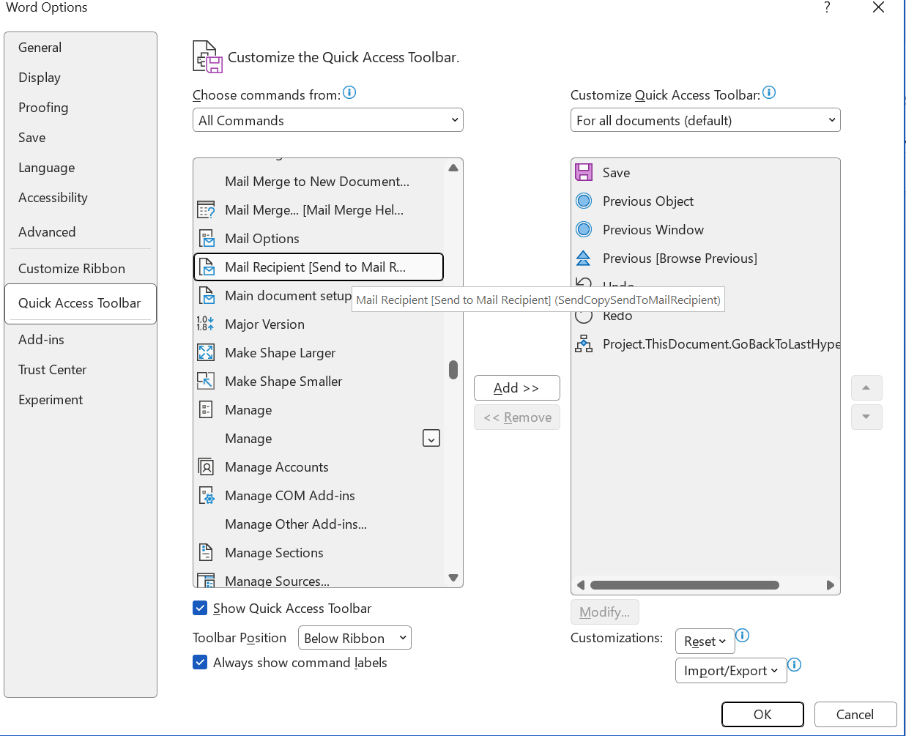This screenshot has width=906, height=736.
Task: Open the Toolbar Position Below Ribbon dropdown
Action: [354, 638]
